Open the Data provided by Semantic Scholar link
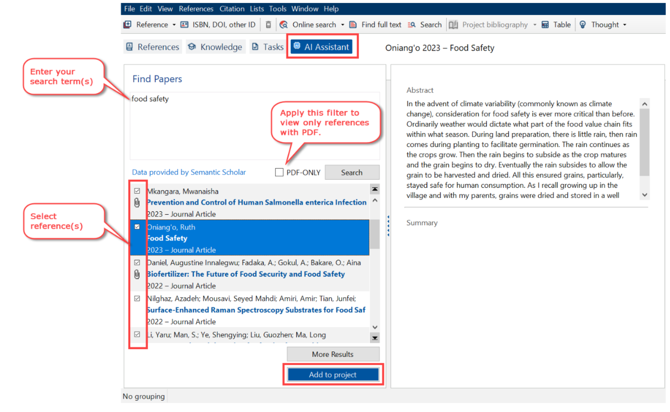Screen dimensions: 670x412 [x=189, y=172]
